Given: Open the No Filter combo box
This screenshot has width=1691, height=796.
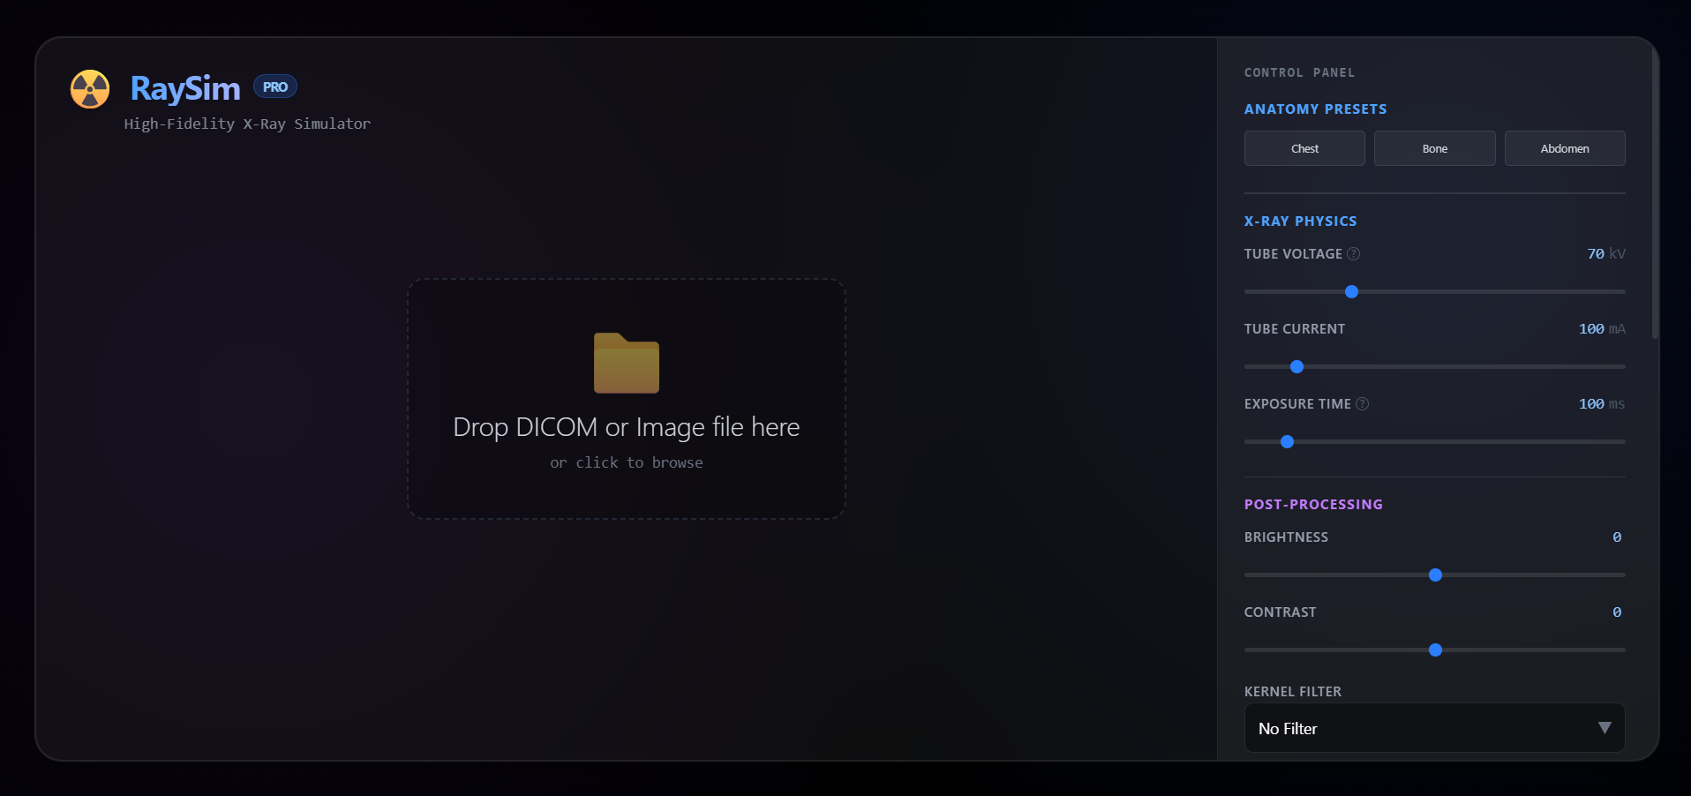Looking at the screenshot, I should point(1435,728).
